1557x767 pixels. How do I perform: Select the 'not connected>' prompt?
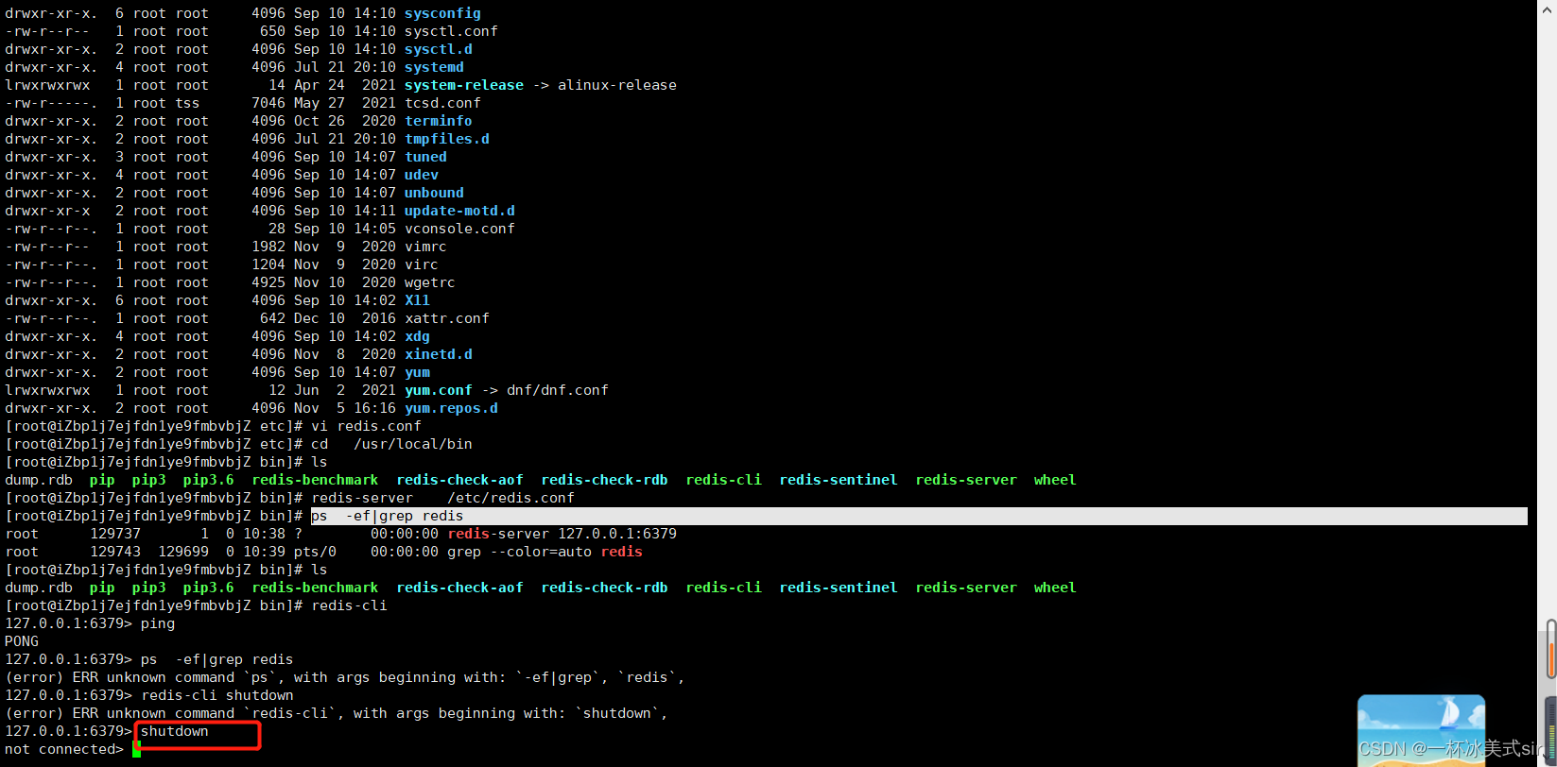click(64, 749)
